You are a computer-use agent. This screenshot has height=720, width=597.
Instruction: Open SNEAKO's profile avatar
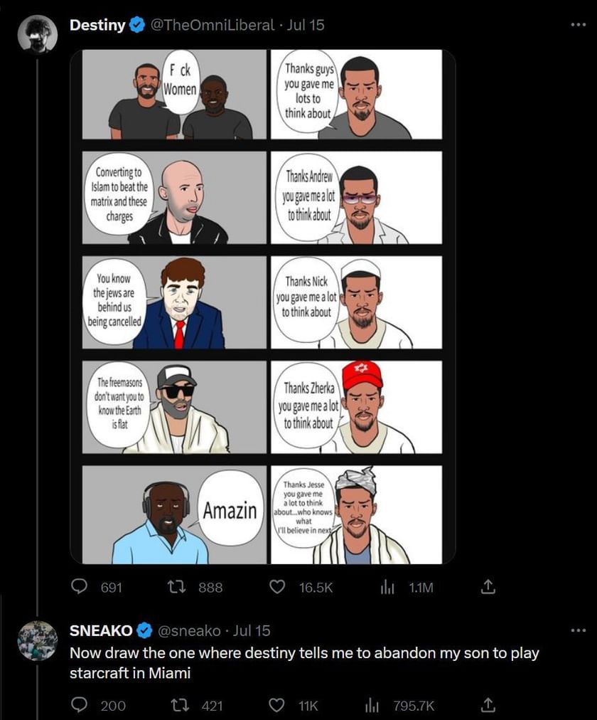[38, 640]
